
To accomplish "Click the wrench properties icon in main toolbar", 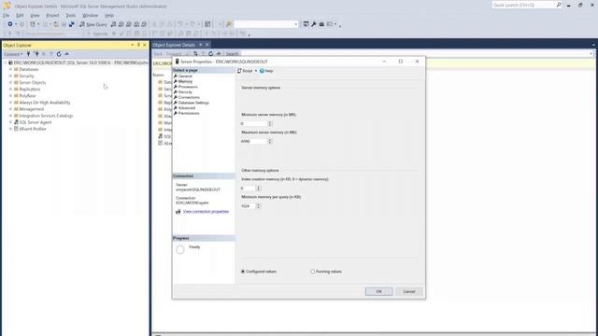I will (314, 24).
